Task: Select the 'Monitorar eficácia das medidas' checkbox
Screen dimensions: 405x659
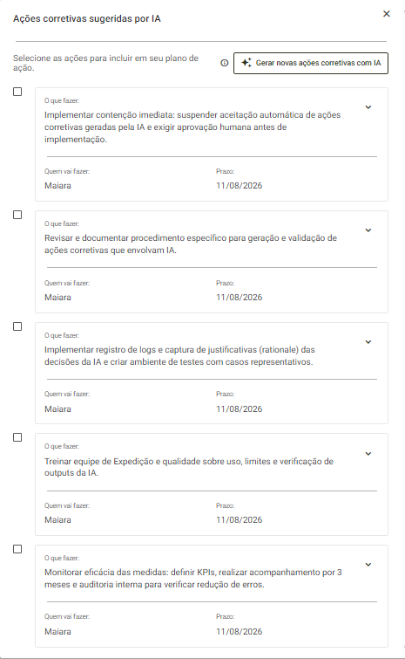Action: pyautogui.click(x=17, y=549)
